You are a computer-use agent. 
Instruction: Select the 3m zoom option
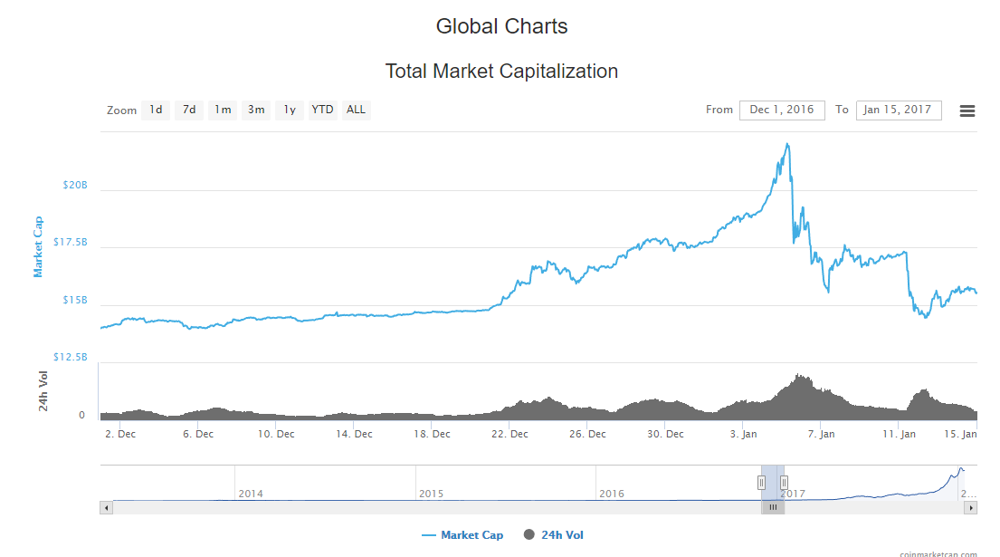click(256, 110)
